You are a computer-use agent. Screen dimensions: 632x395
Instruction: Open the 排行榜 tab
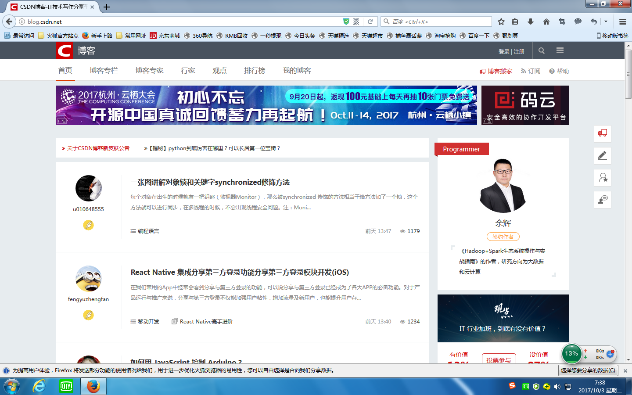tap(255, 71)
